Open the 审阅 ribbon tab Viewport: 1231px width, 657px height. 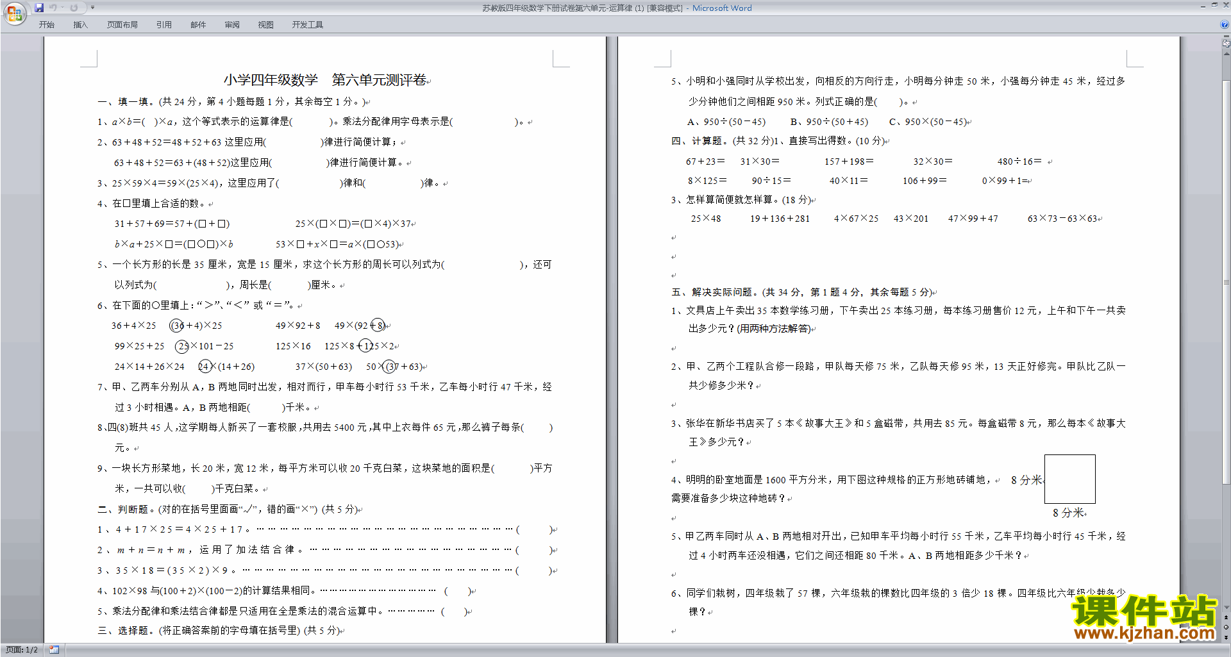tap(232, 25)
